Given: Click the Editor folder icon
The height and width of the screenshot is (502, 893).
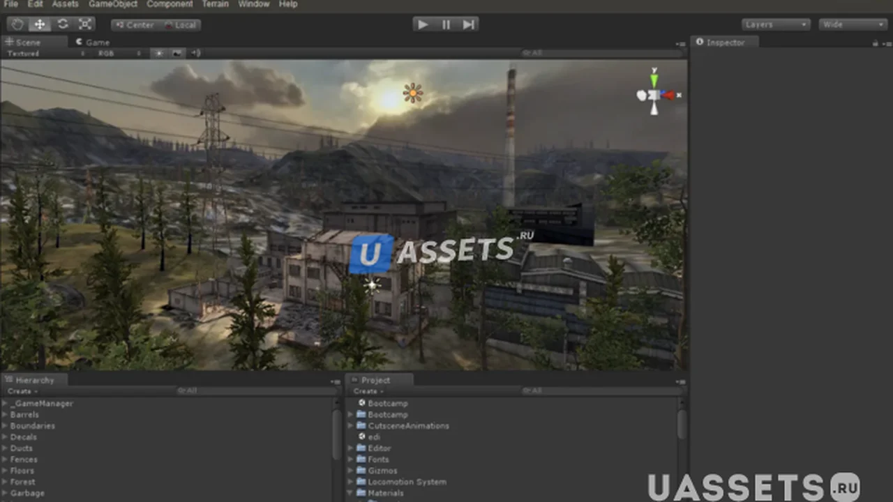Looking at the screenshot, I should click(361, 448).
